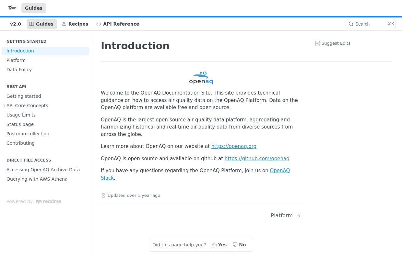Select Querying with AWS Athena in sidebar
Image resolution: width=402 pixels, height=259 pixels.
[37, 179]
